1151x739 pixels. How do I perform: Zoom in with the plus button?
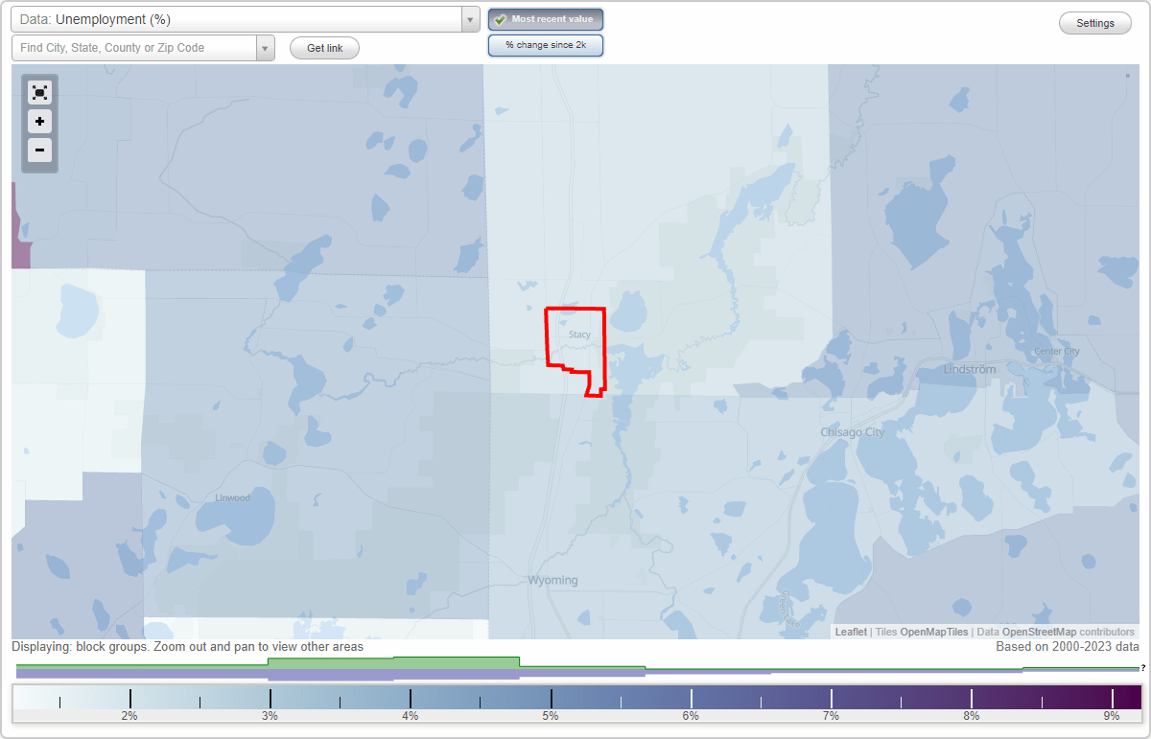pyautogui.click(x=39, y=122)
